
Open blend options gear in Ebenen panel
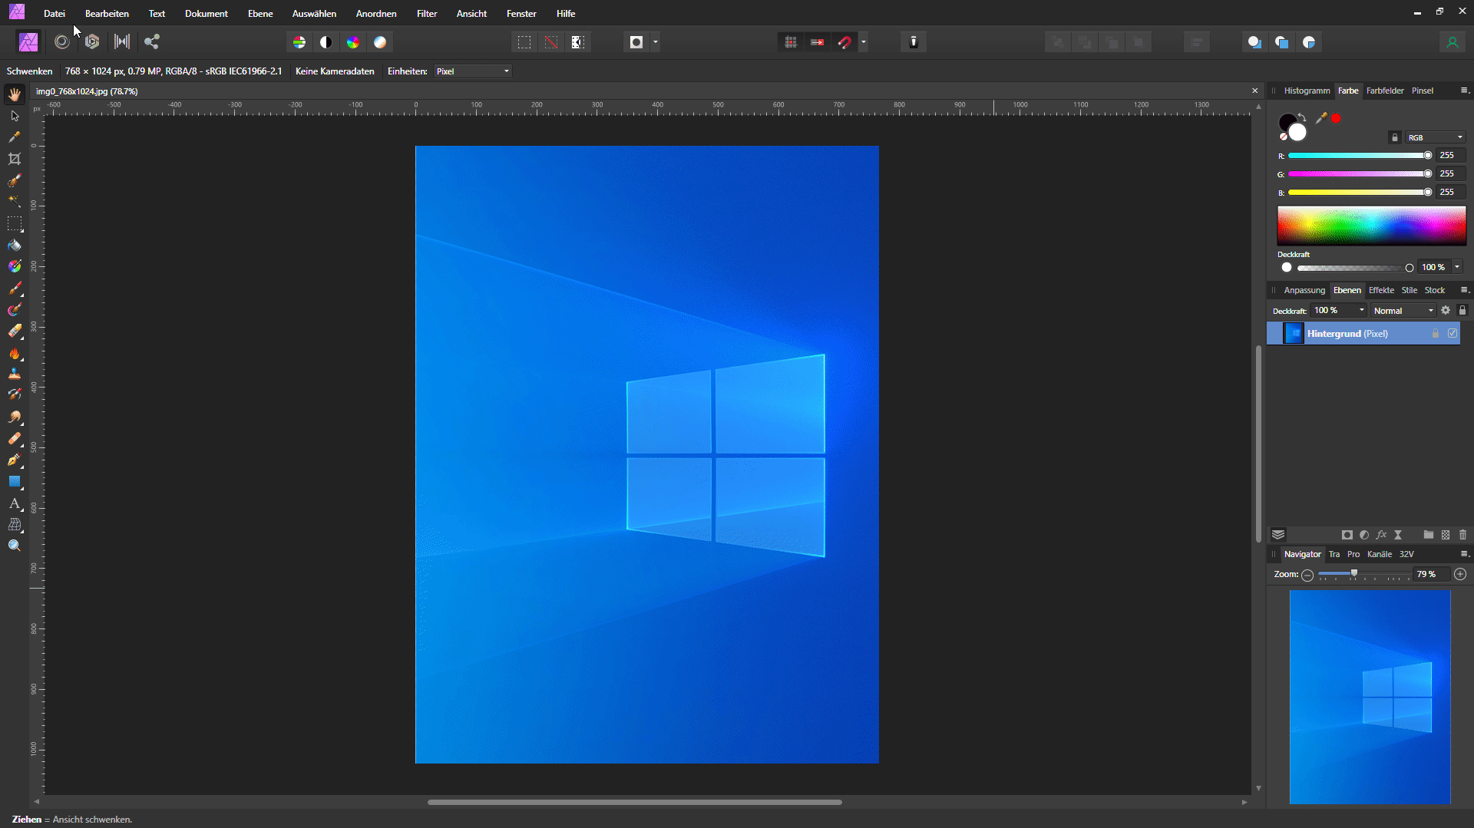pyautogui.click(x=1446, y=311)
